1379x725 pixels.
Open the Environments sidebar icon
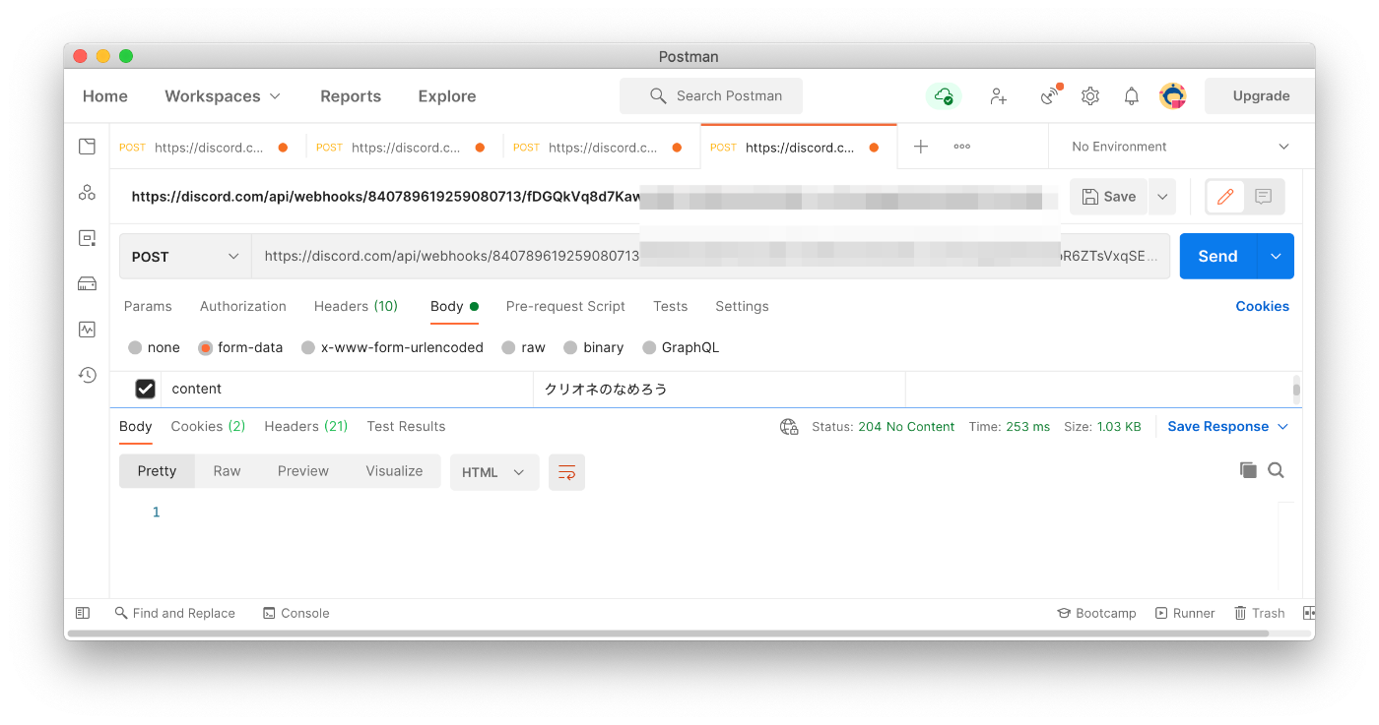(x=87, y=238)
